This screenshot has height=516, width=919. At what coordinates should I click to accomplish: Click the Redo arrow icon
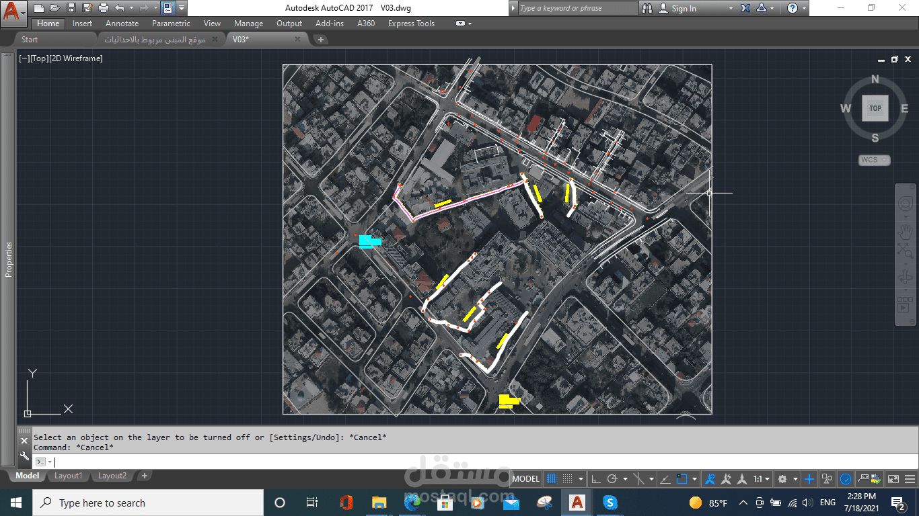point(143,8)
